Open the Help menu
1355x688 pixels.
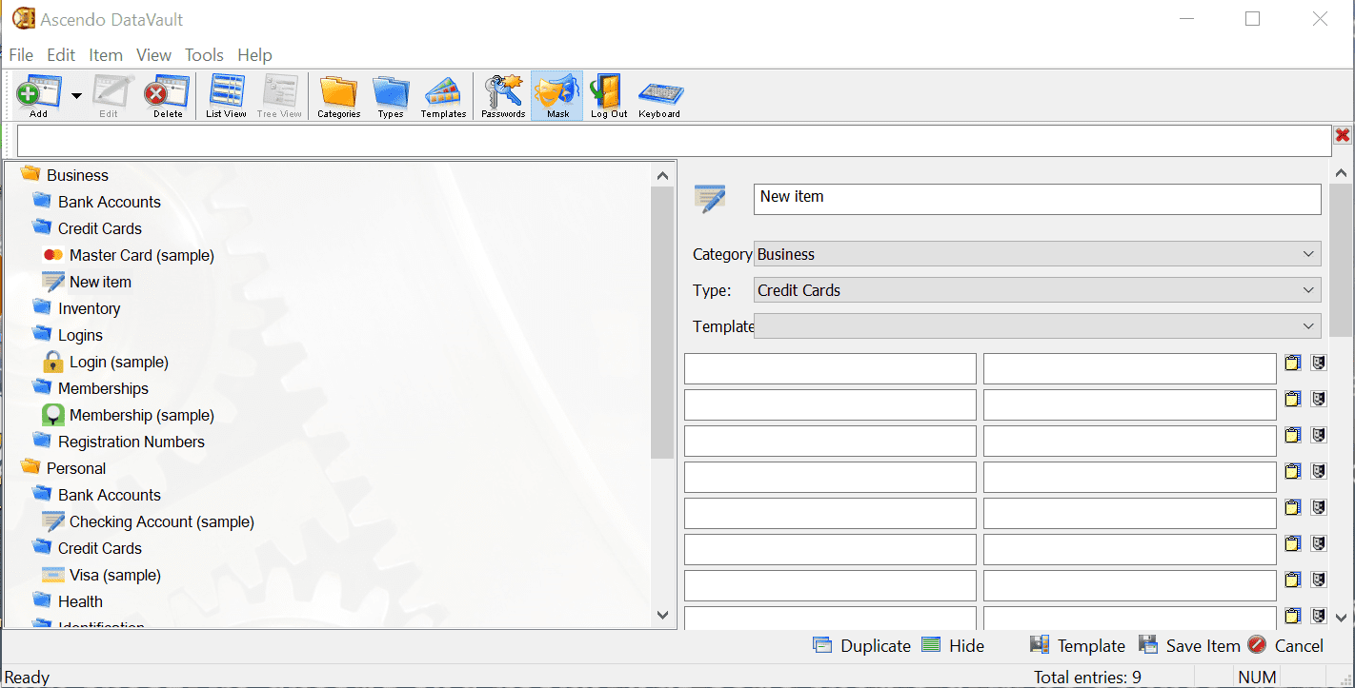click(254, 55)
